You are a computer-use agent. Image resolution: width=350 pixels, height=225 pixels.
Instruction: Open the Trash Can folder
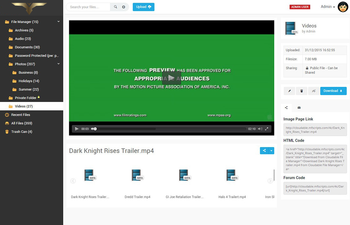click(x=21, y=132)
